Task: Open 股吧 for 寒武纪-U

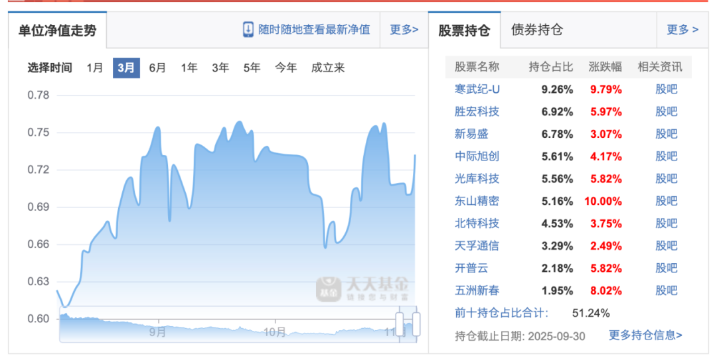Action: click(x=667, y=89)
